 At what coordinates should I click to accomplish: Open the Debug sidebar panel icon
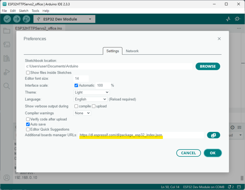(x=7, y=72)
